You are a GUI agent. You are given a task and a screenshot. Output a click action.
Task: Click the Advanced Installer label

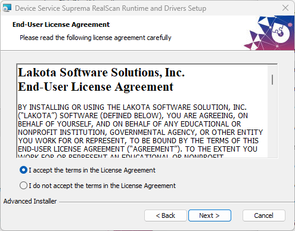point(30,201)
